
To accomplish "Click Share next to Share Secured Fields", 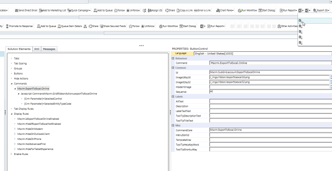I will pos(94,26).
